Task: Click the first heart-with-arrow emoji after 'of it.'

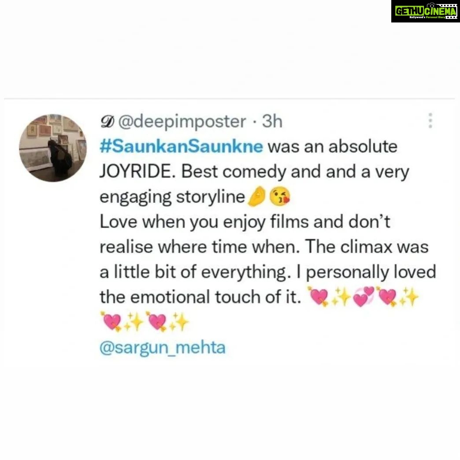Action: (318, 297)
